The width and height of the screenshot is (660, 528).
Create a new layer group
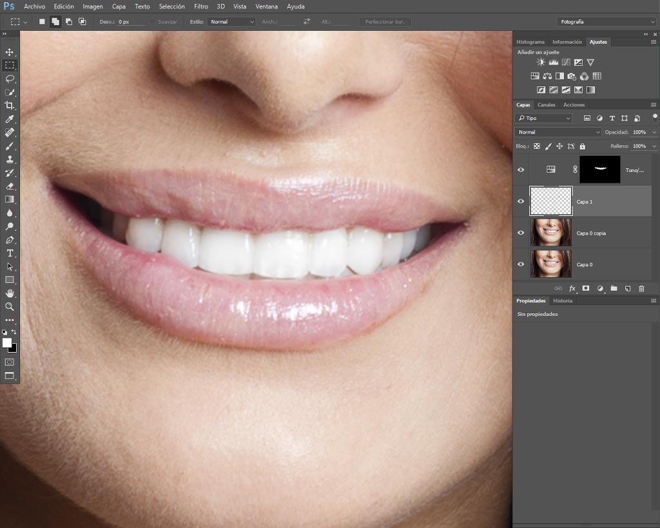(x=614, y=288)
